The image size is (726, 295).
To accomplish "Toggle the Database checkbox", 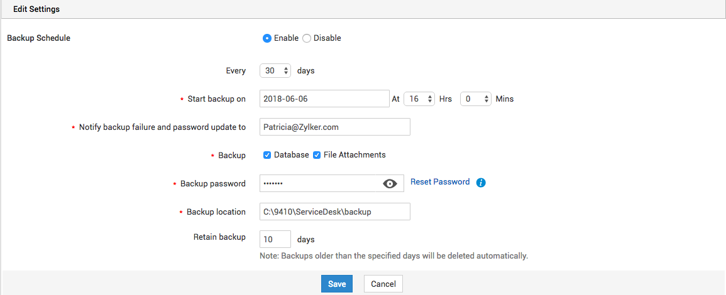I will coord(267,156).
